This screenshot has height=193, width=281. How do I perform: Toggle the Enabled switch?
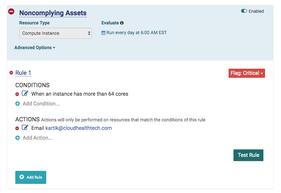pyautogui.click(x=244, y=11)
